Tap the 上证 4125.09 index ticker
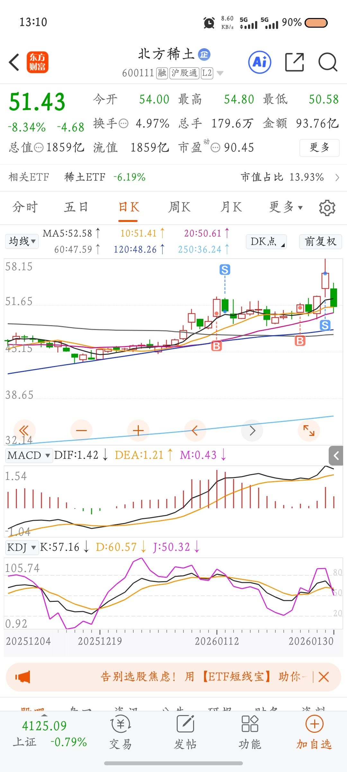 tap(50, 734)
